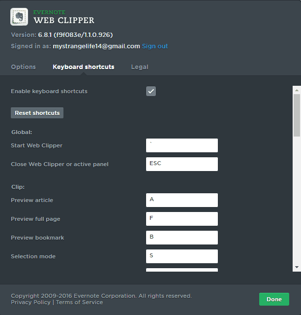Focus the Selection mode shortcut field
Image resolution: width=301 pixels, height=315 pixels.
tap(182, 256)
